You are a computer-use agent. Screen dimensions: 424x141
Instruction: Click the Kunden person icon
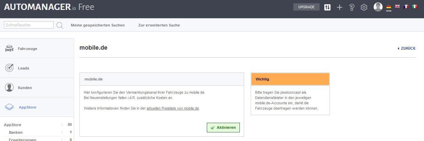(x=9, y=87)
